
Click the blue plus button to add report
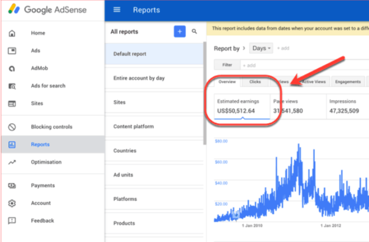[x=180, y=32]
